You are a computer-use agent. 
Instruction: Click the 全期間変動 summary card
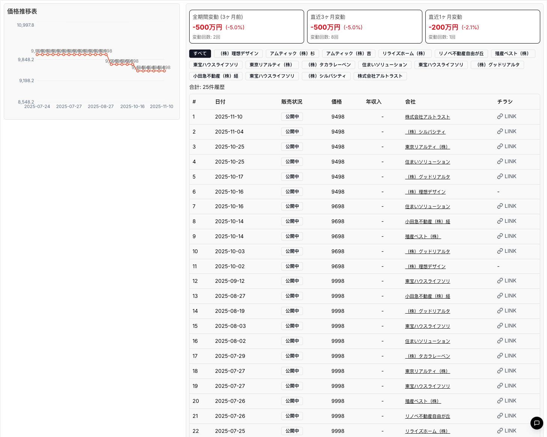pos(247,27)
